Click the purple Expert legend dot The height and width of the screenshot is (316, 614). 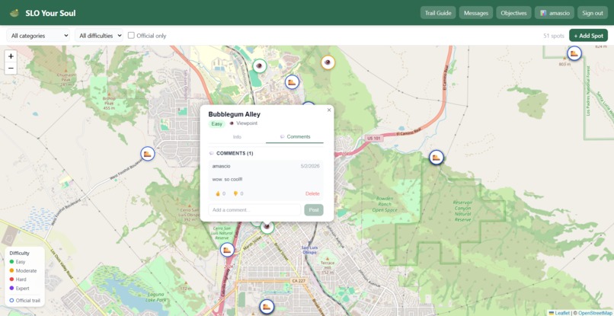(x=11, y=288)
